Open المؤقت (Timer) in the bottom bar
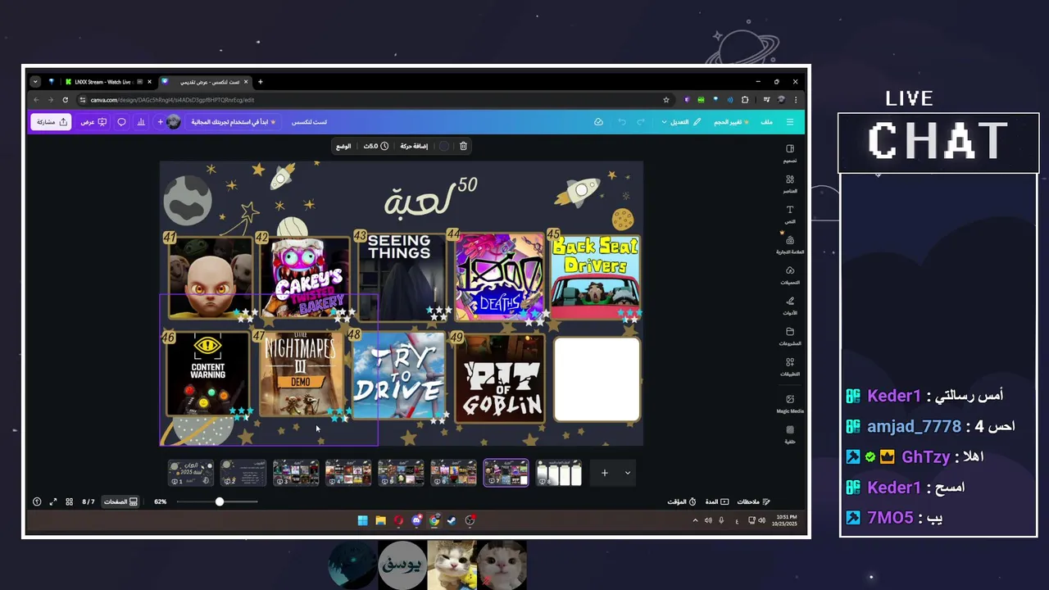This screenshot has width=1049, height=590. coord(682,501)
